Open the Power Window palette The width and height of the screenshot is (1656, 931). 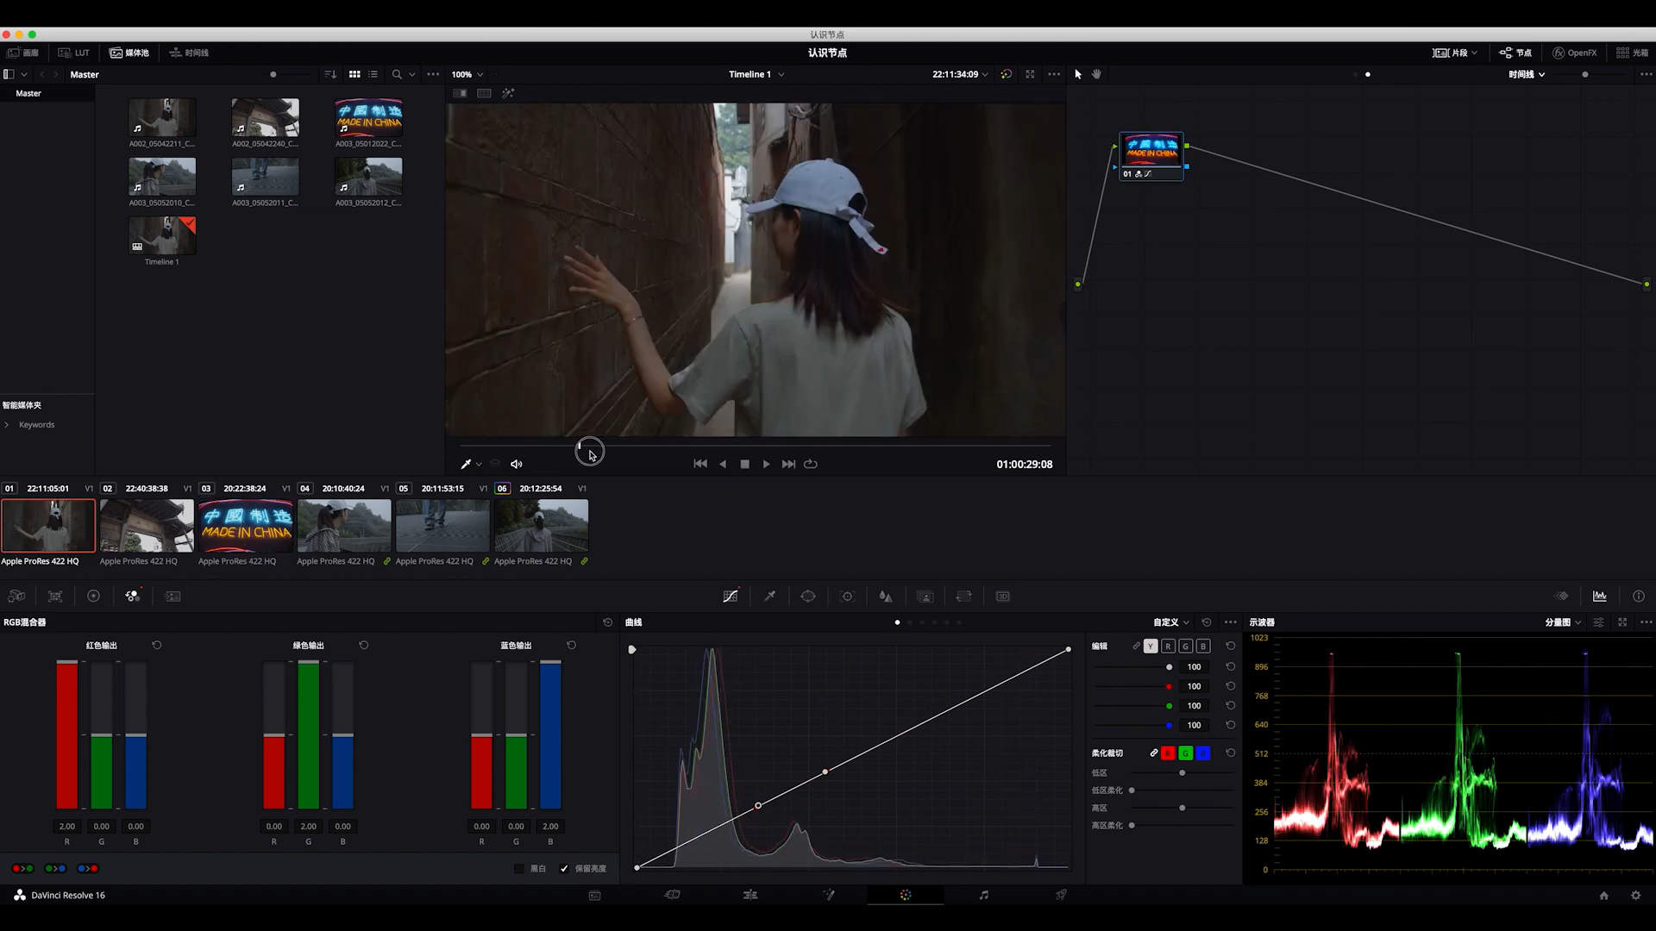(808, 597)
